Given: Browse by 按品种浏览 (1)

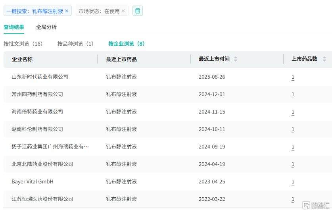Looking at the screenshot, I should (75, 44).
